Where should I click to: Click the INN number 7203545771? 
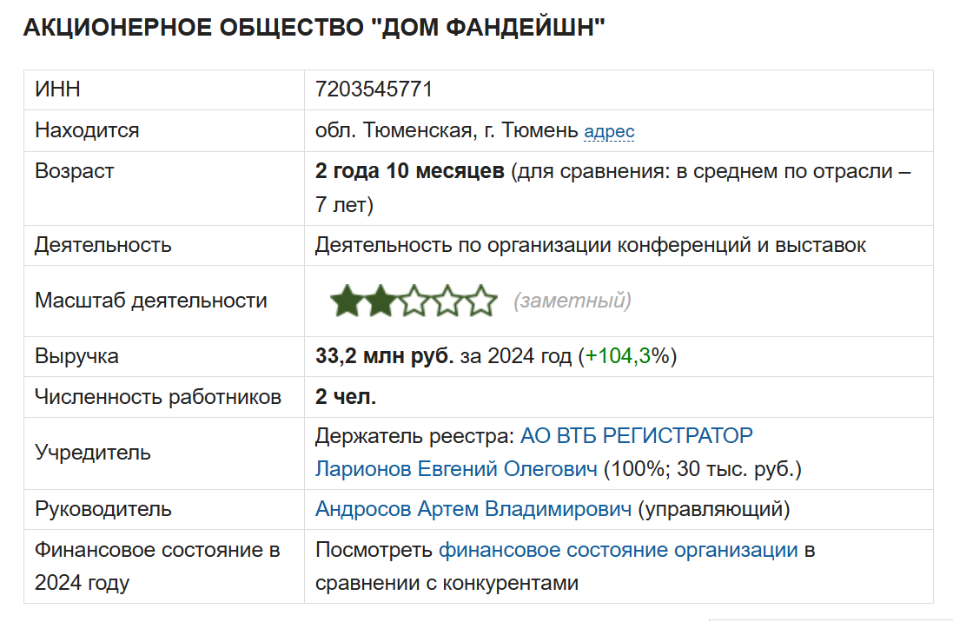pos(374,89)
